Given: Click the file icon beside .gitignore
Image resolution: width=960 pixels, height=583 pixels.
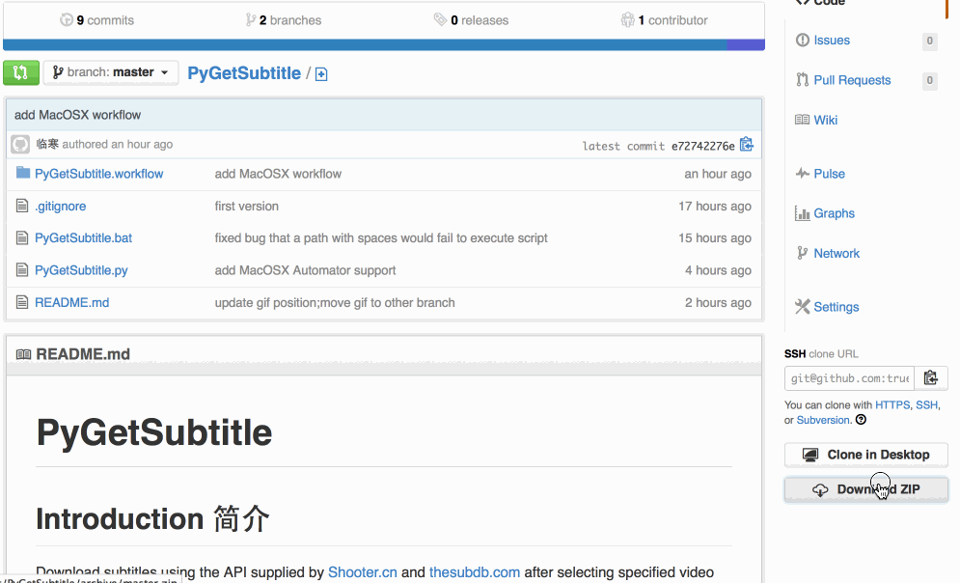Looking at the screenshot, I should tap(22, 206).
